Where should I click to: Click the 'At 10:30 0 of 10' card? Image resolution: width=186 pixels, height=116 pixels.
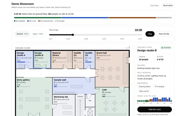164,58
